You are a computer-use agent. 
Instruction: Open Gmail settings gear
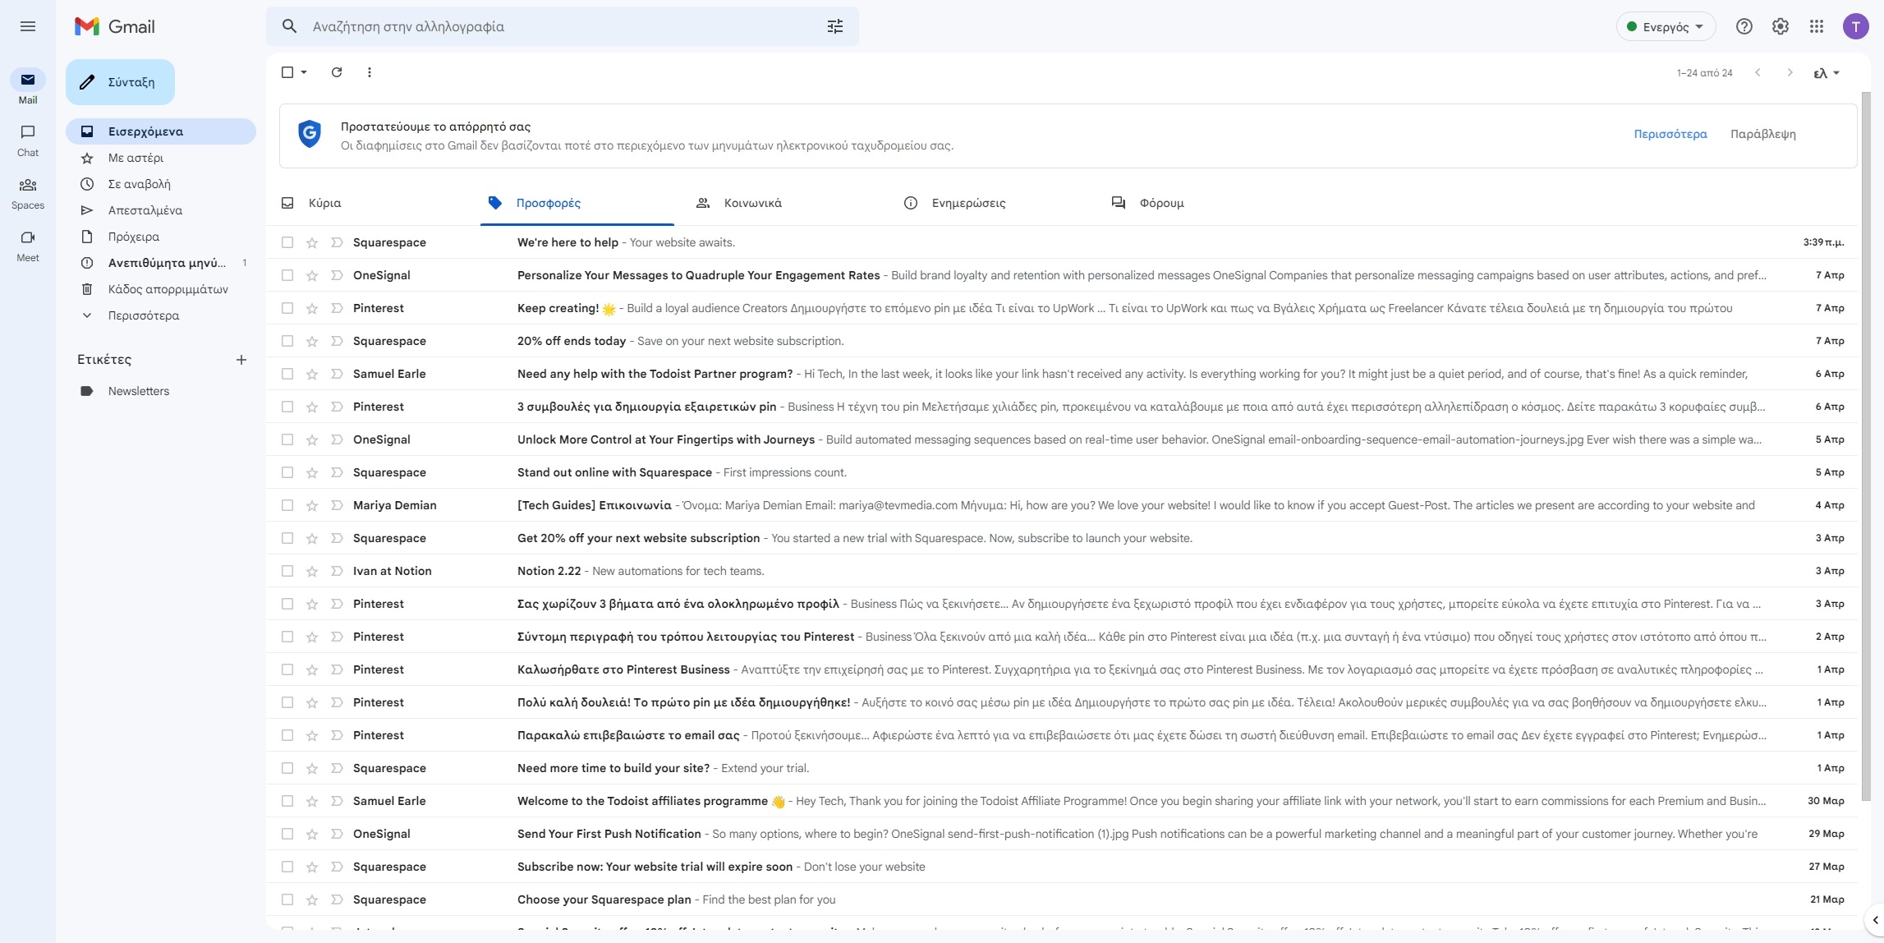click(x=1780, y=25)
